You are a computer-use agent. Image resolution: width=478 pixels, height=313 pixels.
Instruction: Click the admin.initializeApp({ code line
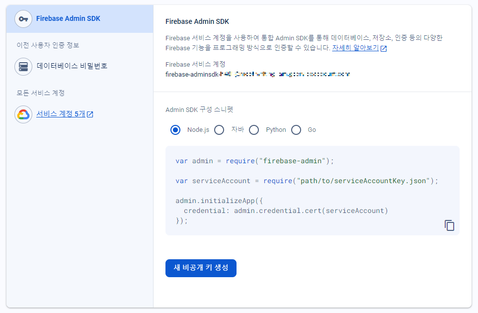point(219,201)
